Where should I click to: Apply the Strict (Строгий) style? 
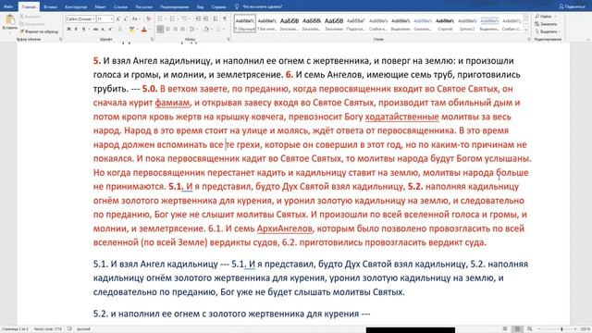(x=445, y=24)
